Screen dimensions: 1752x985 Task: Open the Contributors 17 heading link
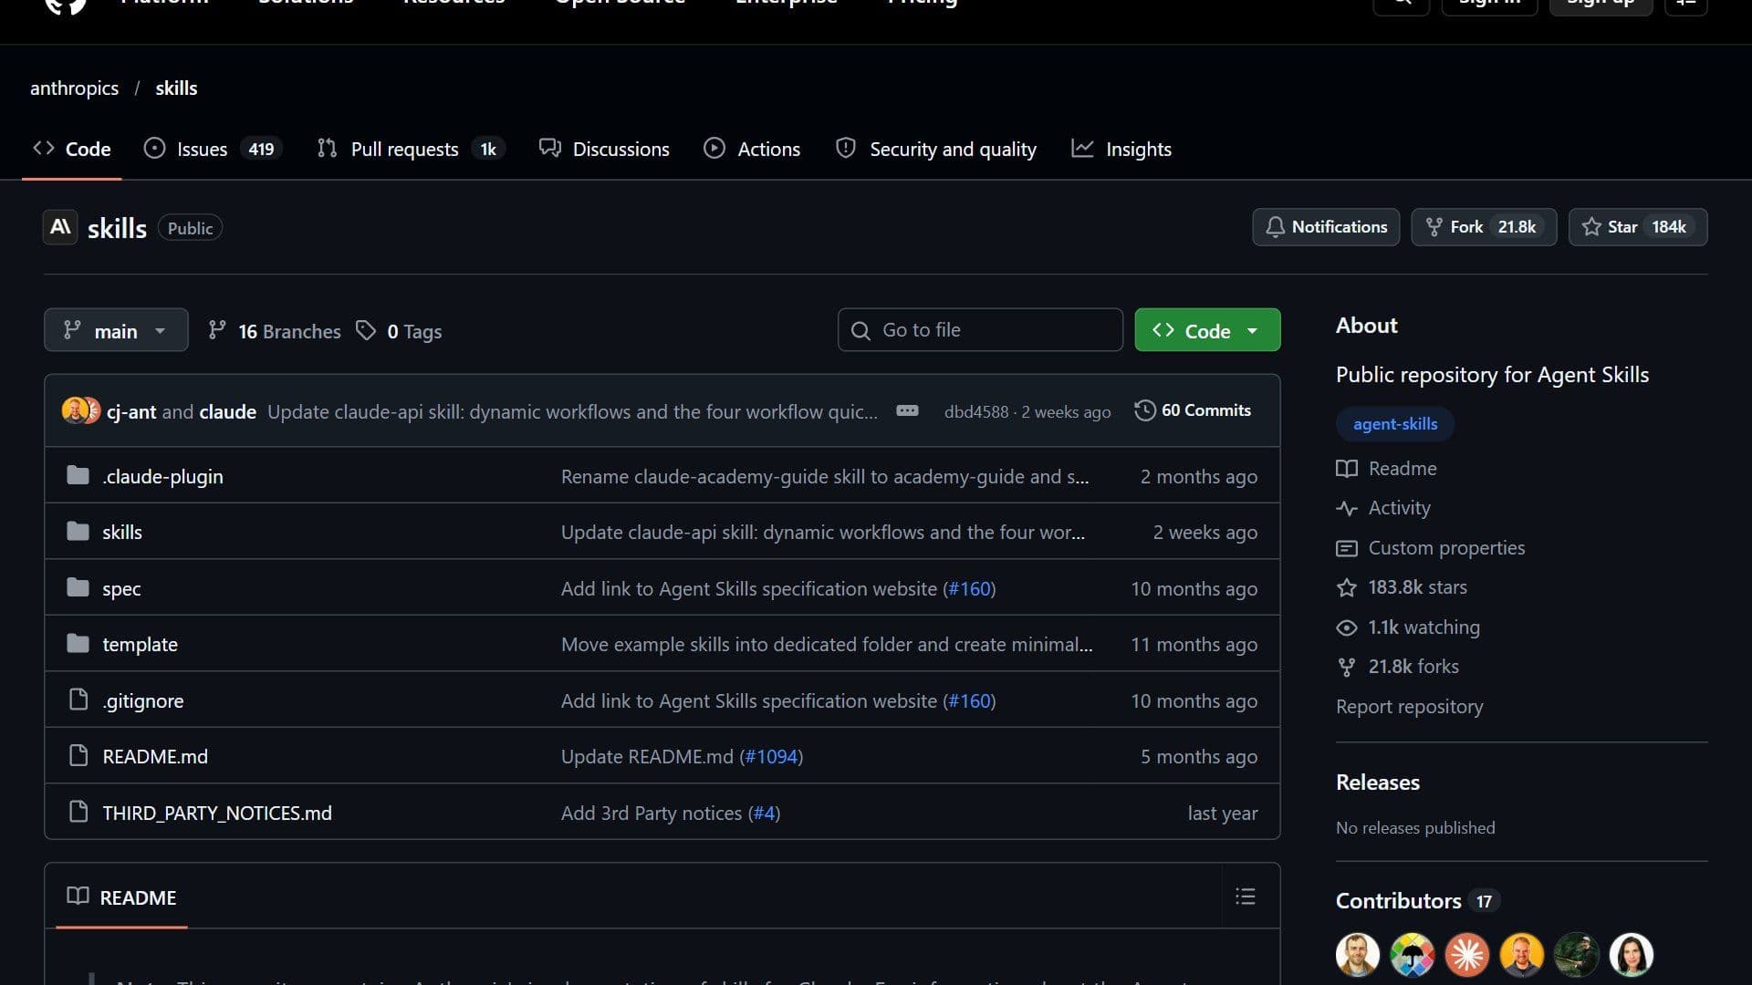click(1417, 901)
